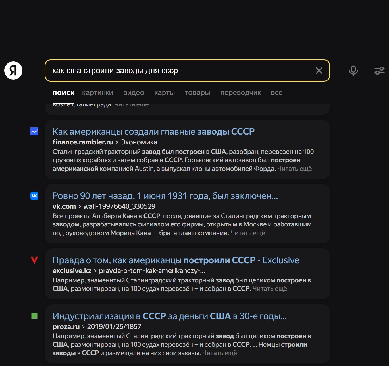Click «Читать ещё» in the exclusive.kz result
Screen dimensions: 389x366
[270, 288]
